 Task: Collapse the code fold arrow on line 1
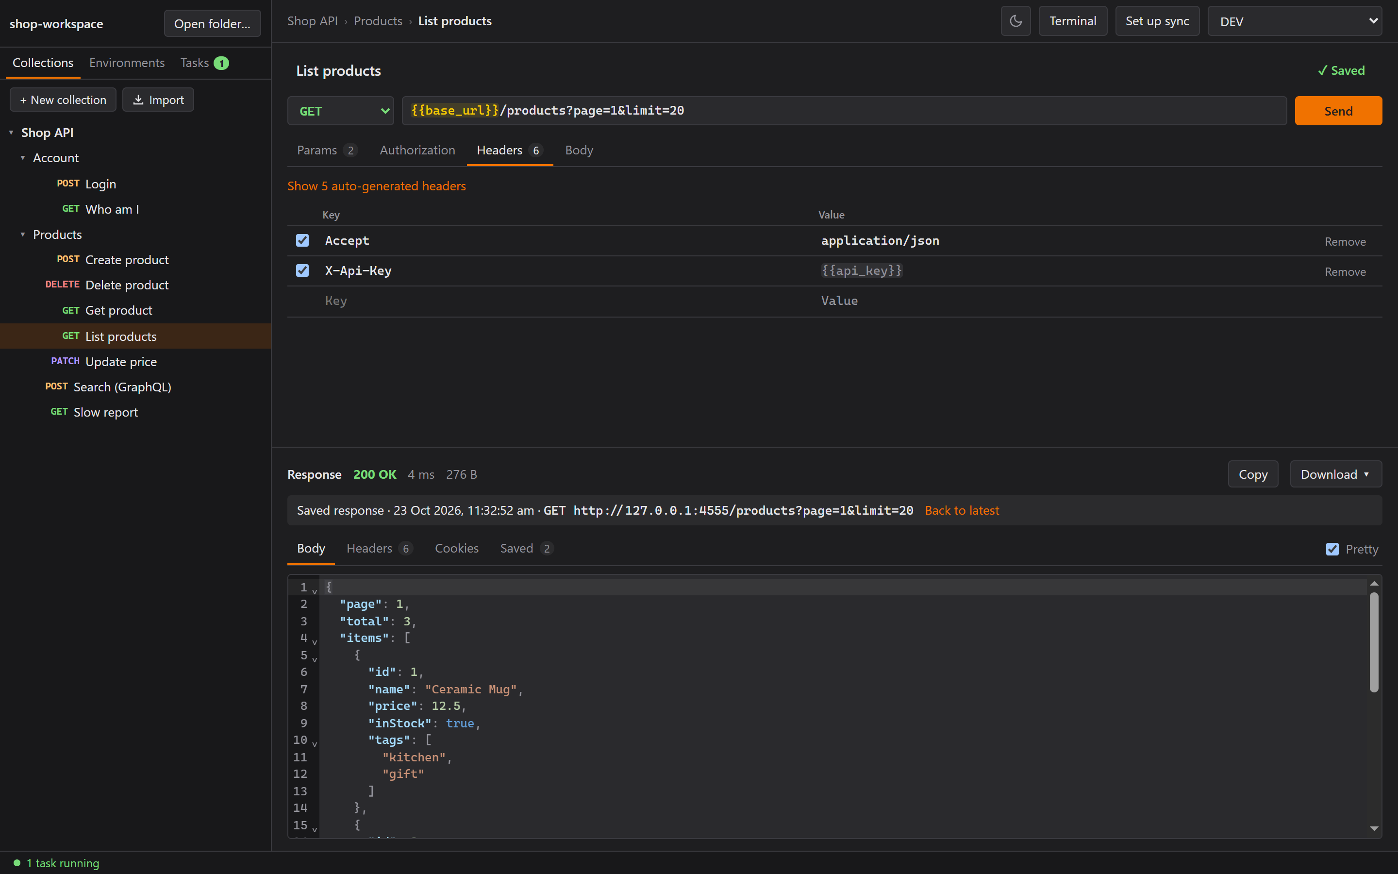pyautogui.click(x=315, y=591)
